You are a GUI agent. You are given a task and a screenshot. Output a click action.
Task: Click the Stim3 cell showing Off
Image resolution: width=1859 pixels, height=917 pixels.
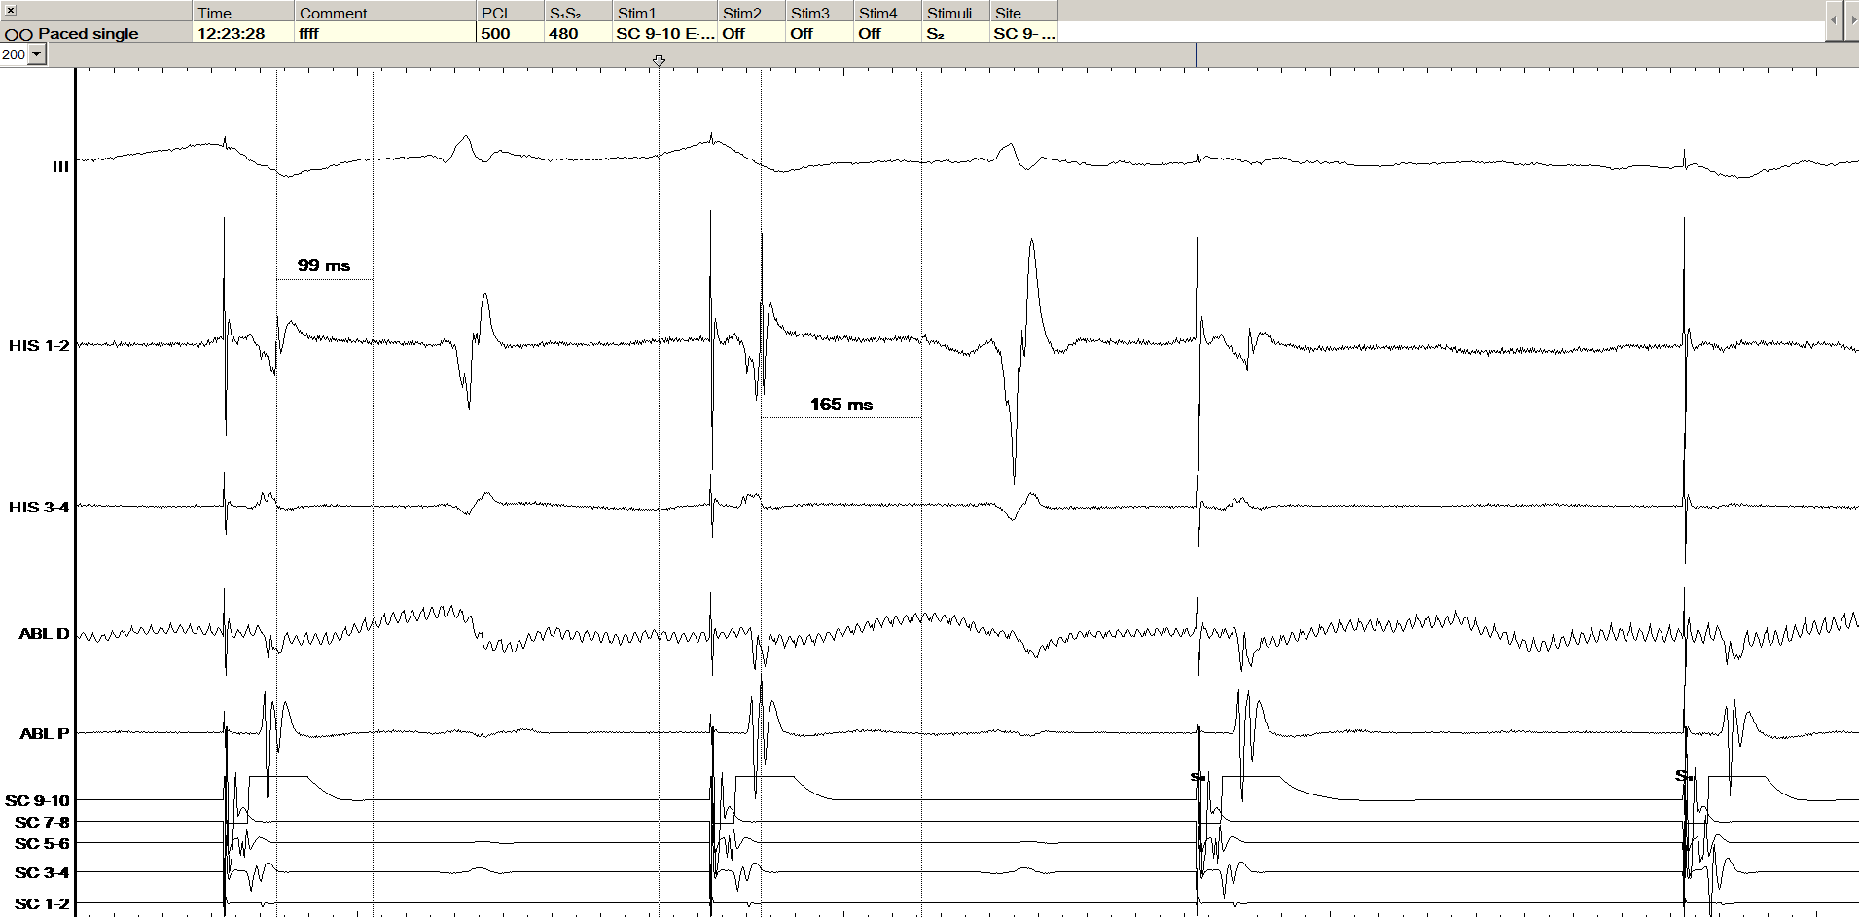tap(820, 33)
